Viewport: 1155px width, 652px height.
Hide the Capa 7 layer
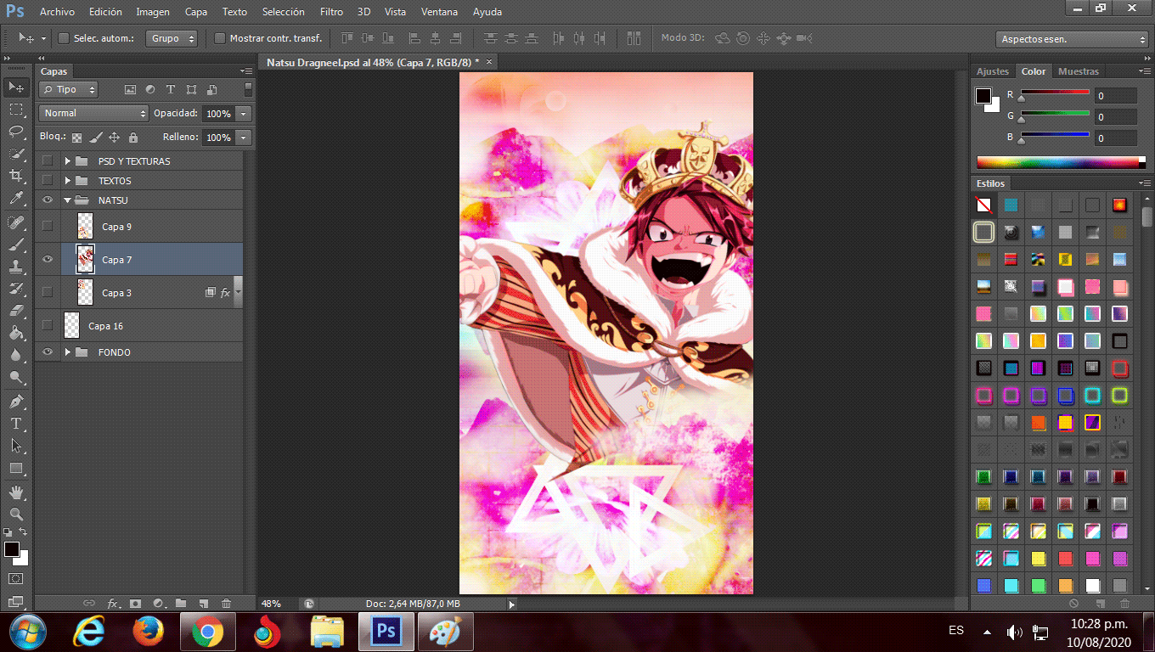pyautogui.click(x=48, y=260)
